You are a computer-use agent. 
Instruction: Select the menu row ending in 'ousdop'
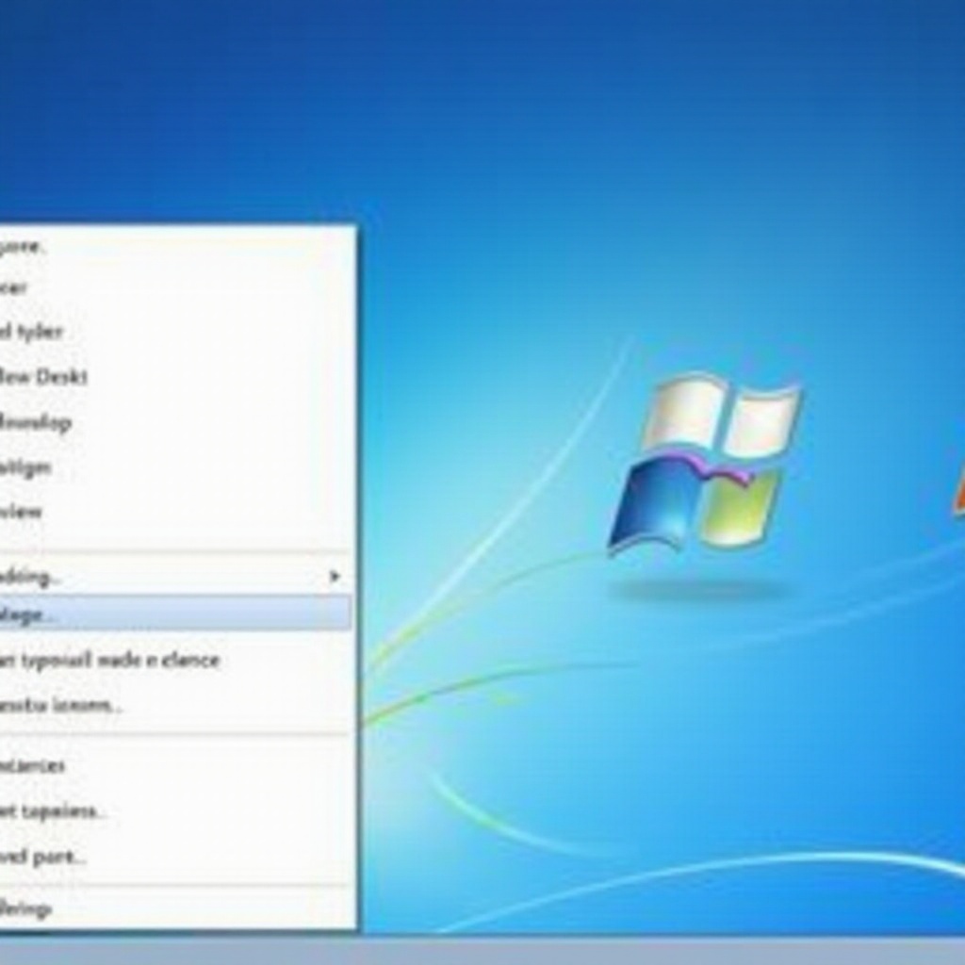[x=175, y=423]
